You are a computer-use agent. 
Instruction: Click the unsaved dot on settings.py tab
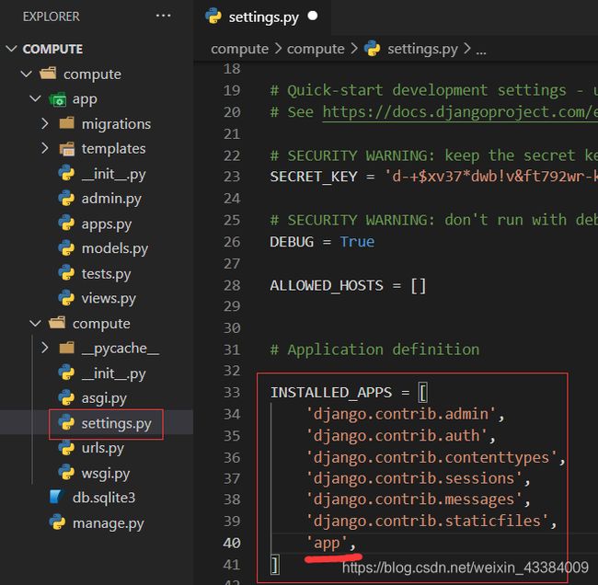coord(313,16)
